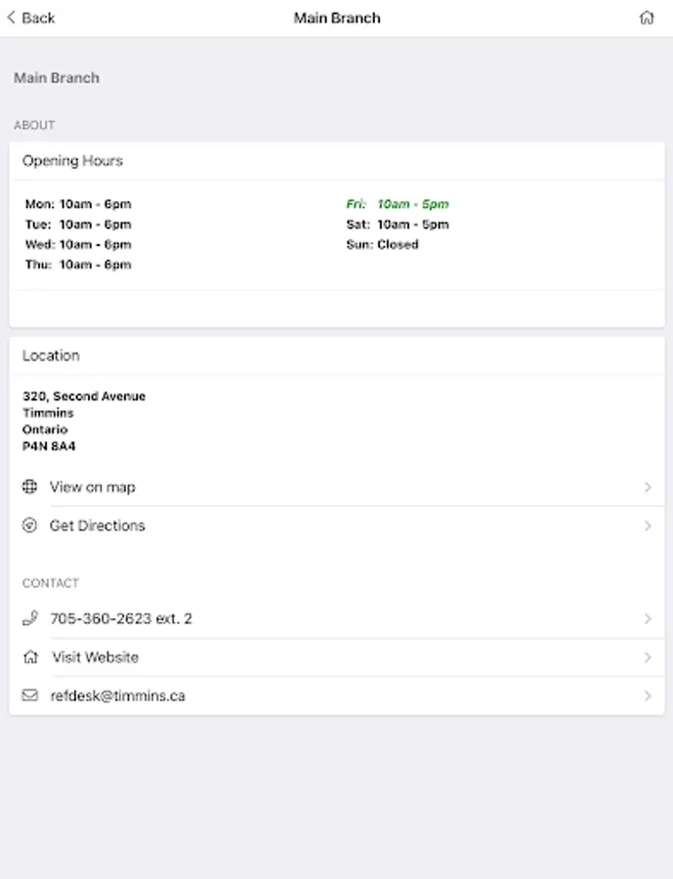673x879 pixels.
Task: Select Get Directions
Action: [98, 525]
